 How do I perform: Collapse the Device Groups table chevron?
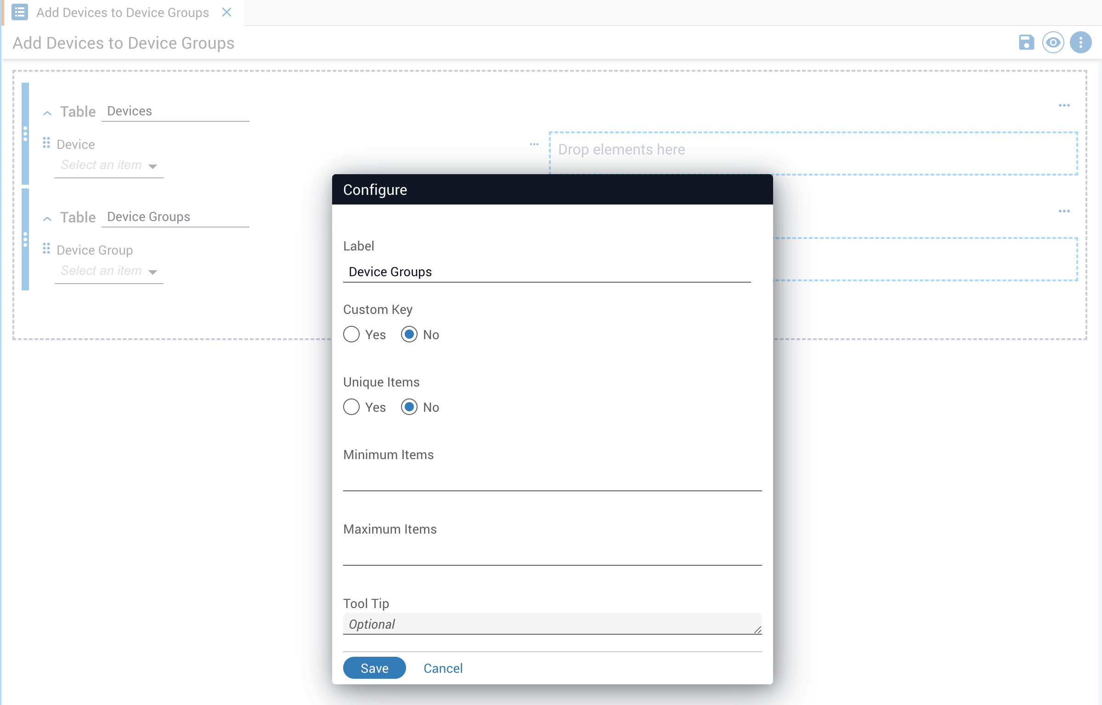[x=47, y=219]
